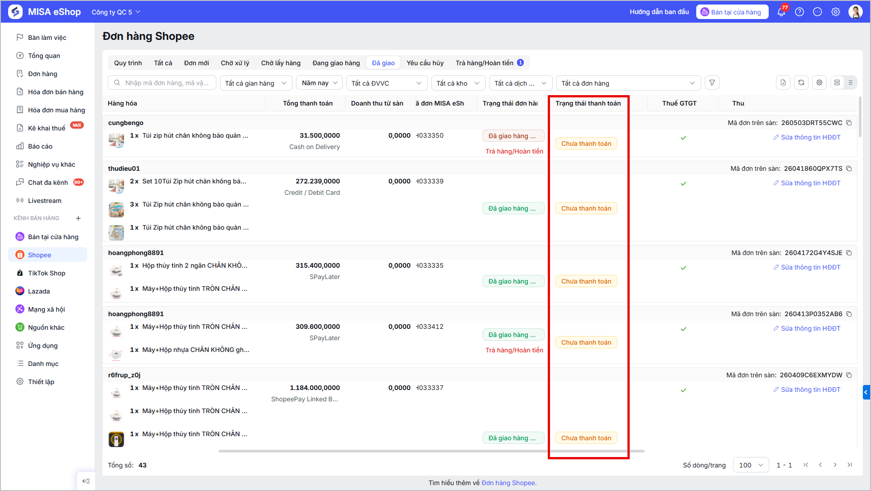This screenshot has height=491, width=871.
Task: Open the help question mark icon
Action: click(799, 12)
